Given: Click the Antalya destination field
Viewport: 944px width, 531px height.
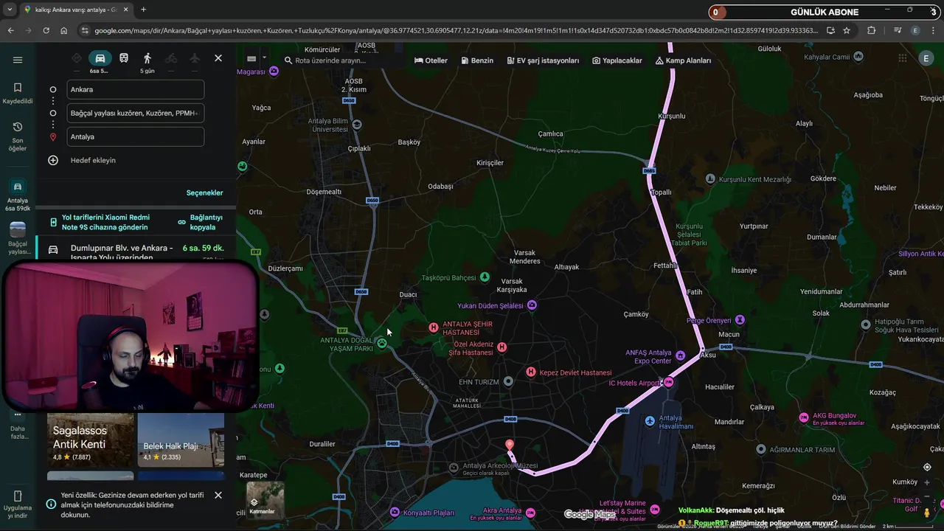Looking at the screenshot, I should [135, 136].
